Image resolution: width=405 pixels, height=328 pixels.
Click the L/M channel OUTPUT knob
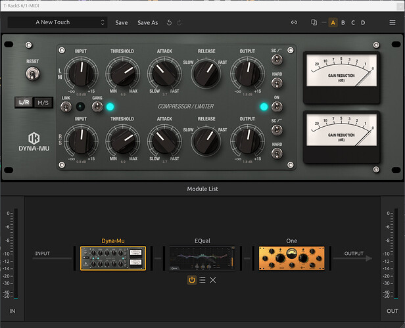pyautogui.click(x=247, y=74)
